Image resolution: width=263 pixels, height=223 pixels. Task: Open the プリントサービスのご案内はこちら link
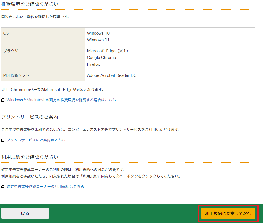36,140
